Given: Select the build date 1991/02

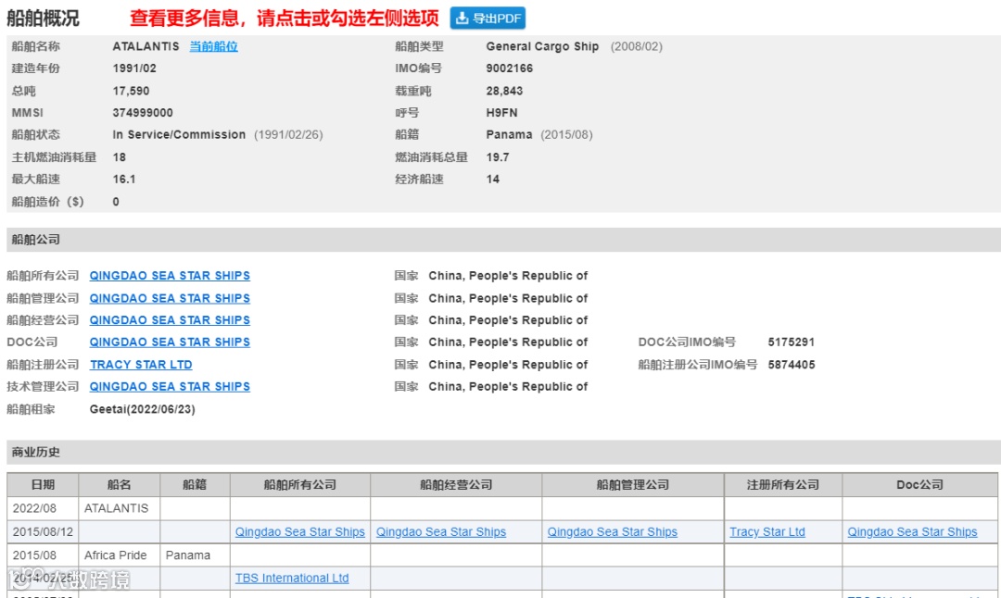Looking at the screenshot, I should coord(134,69).
